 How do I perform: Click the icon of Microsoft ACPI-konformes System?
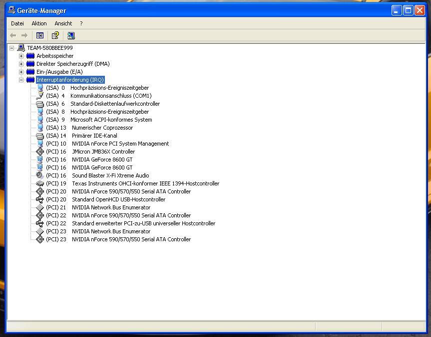(x=40, y=120)
